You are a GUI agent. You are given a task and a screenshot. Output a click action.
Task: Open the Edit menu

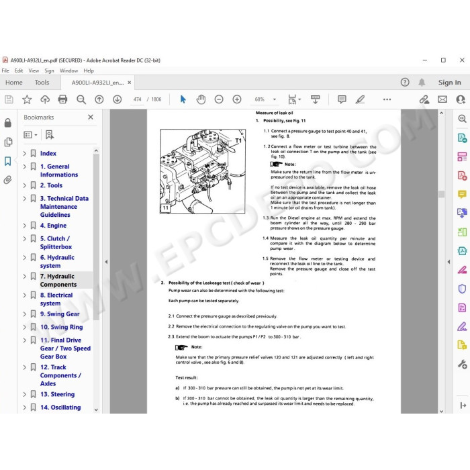[x=19, y=70]
